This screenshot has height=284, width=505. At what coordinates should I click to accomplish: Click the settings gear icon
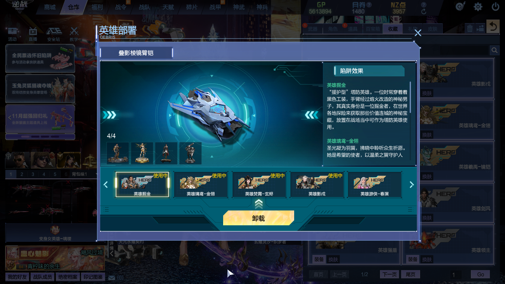click(478, 7)
